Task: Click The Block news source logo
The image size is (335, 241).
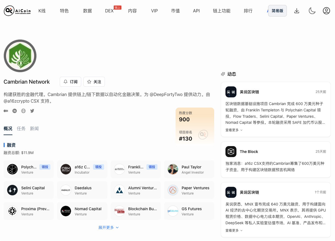Action: click(231, 152)
